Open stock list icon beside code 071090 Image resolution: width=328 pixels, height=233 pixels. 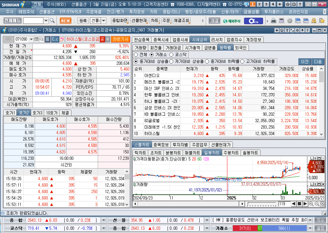pyautogui.click(x=36, y=39)
